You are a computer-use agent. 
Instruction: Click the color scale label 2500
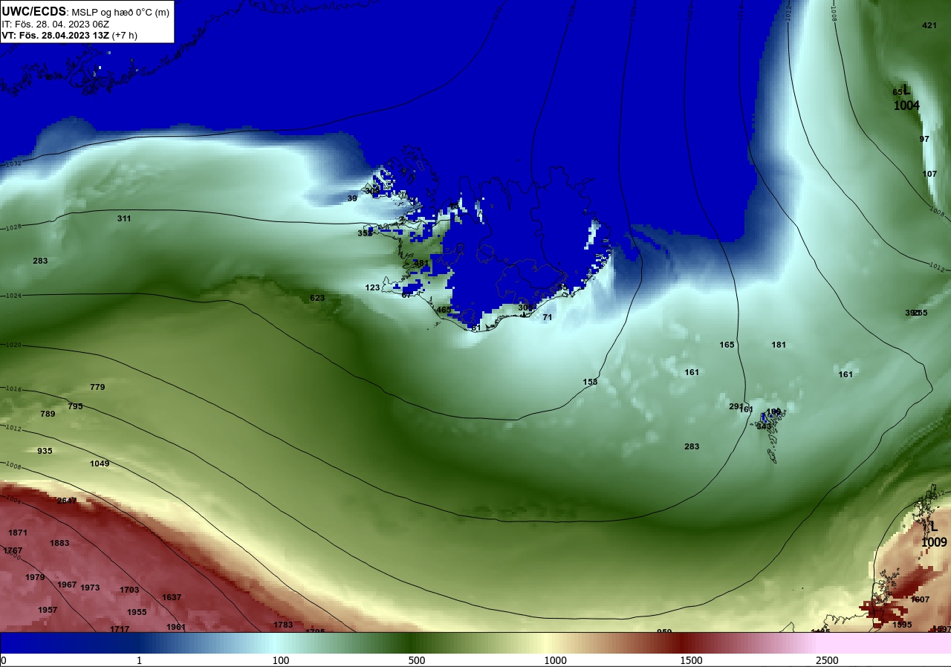[x=827, y=660]
